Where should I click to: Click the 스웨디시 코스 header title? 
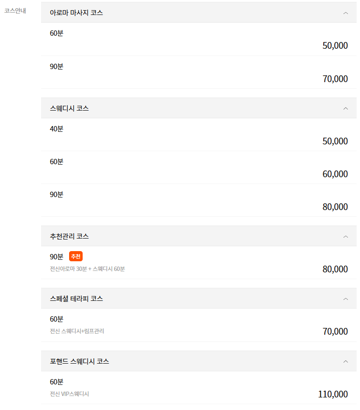click(69, 108)
